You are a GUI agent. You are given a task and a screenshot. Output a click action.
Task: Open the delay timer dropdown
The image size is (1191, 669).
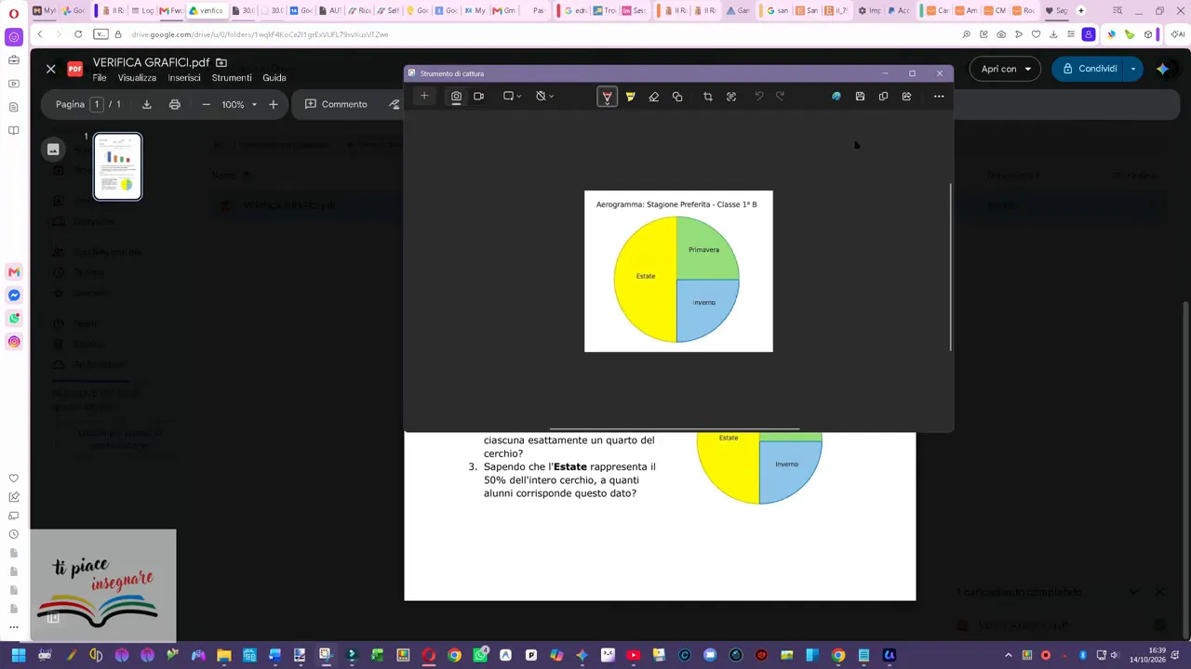pyautogui.click(x=544, y=97)
